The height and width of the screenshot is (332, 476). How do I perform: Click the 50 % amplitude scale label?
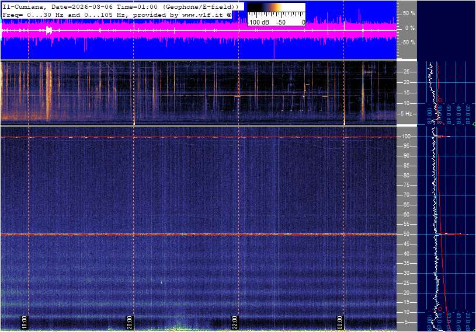(x=408, y=13)
